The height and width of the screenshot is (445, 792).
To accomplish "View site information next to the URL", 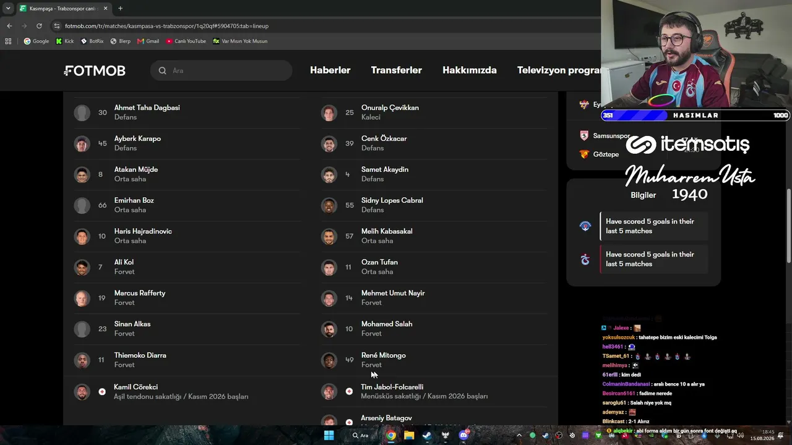I will [x=57, y=26].
